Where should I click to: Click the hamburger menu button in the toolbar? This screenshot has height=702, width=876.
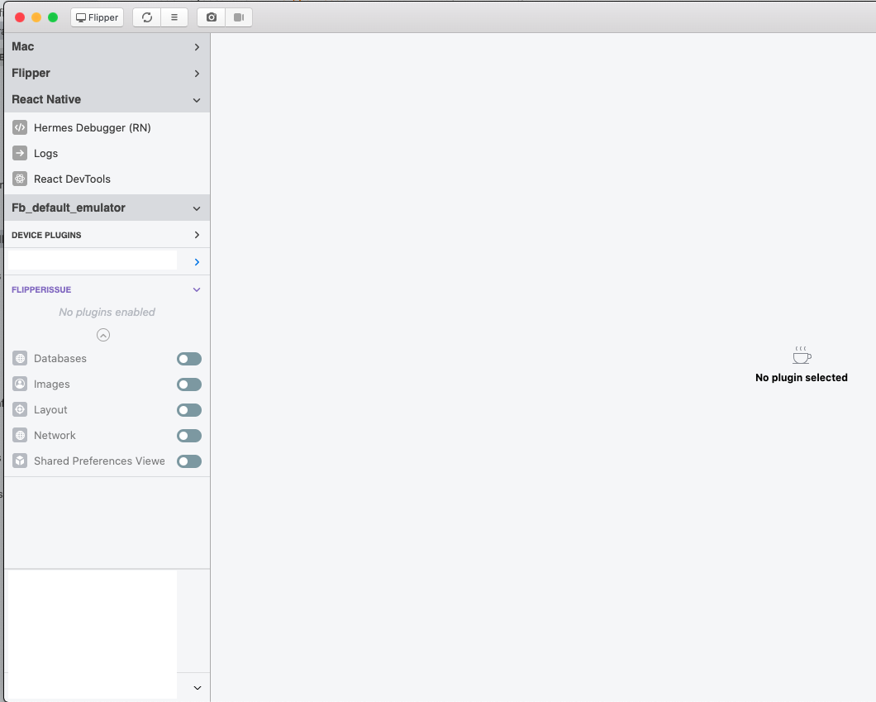tap(174, 17)
